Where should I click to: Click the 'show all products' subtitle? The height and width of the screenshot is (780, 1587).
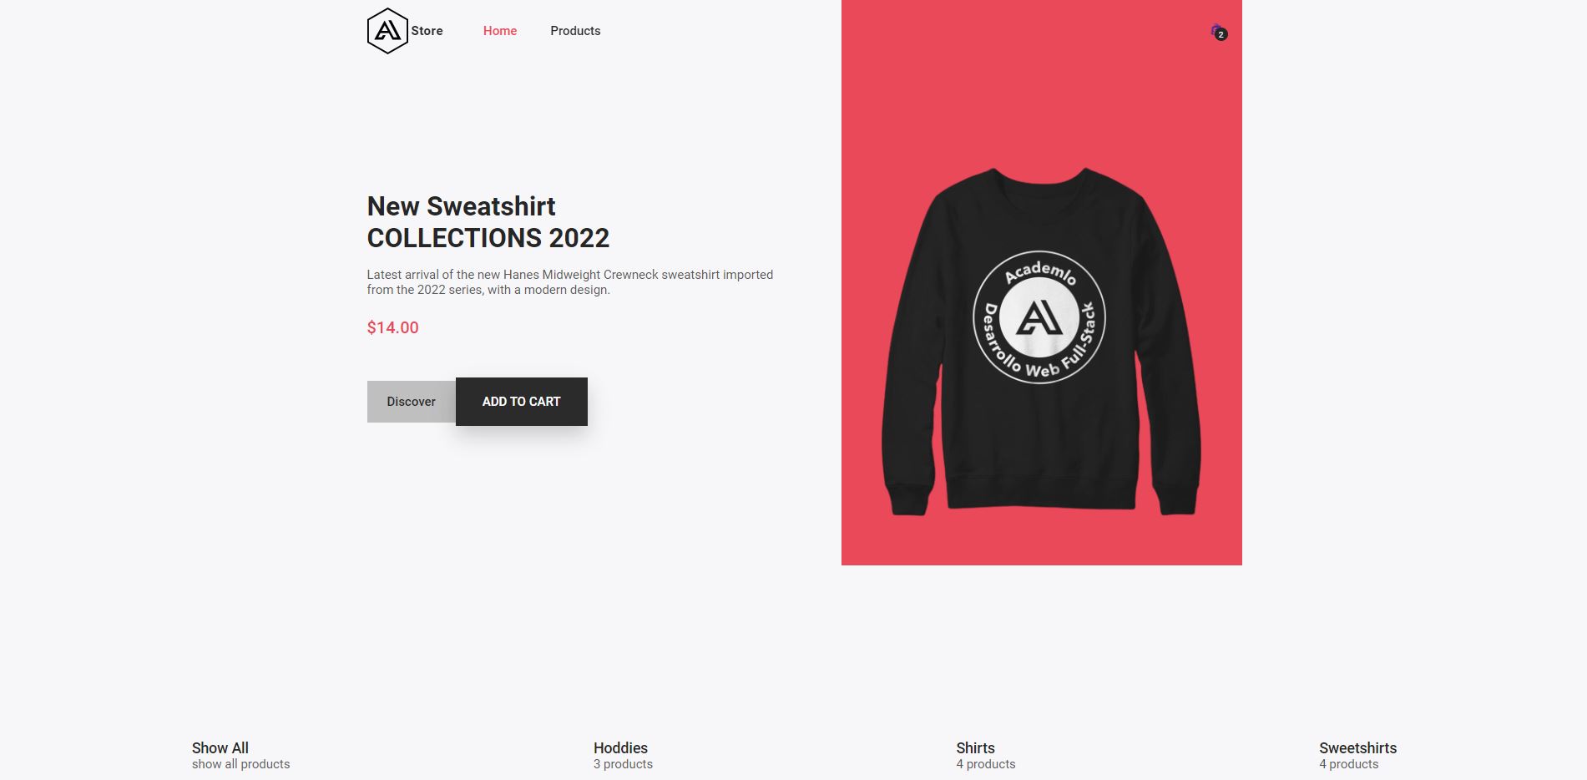click(x=240, y=764)
